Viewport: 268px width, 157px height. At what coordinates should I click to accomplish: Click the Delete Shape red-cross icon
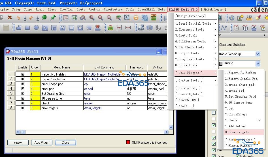[x=97, y=27]
